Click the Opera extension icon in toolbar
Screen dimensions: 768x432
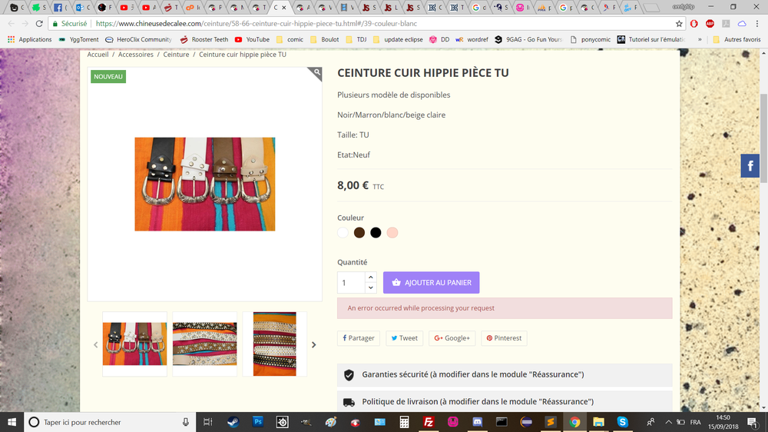pyautogui.click(x=694, y=24)
